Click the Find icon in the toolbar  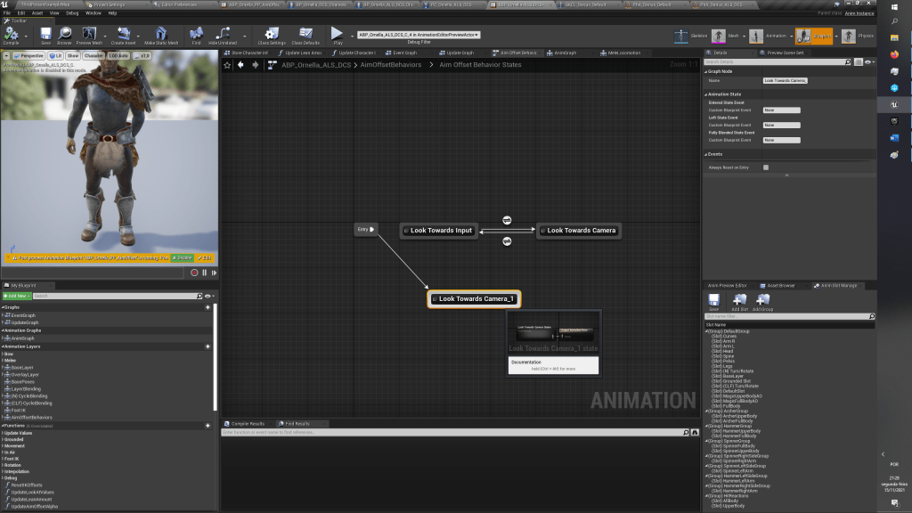point(196,35)
